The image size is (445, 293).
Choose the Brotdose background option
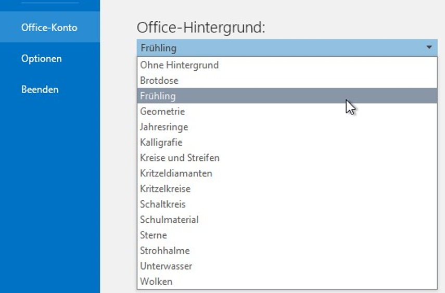click(287, 80)
